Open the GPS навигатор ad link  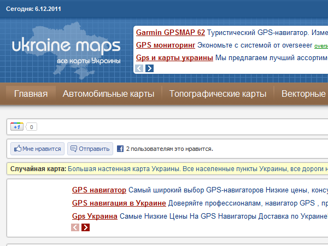pyautogui.click(x=99, y=190)
